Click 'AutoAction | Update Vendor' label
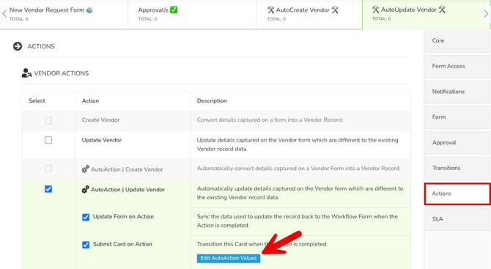Viewport: 491px width, 269px height. pyautogui.click(x=128, y=189)
